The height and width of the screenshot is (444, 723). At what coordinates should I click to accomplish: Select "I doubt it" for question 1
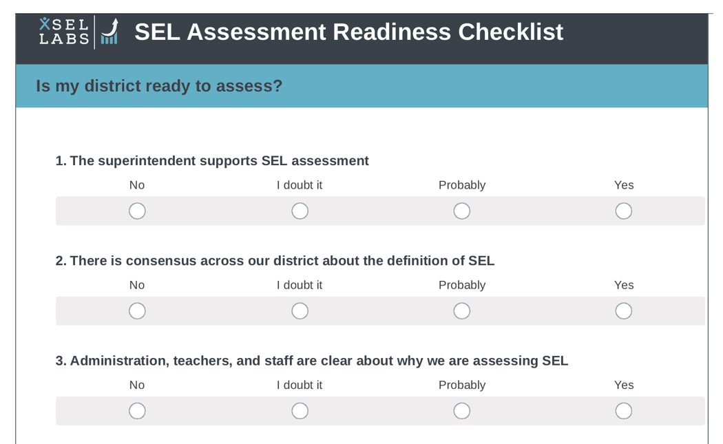click(x=300, y=211)
